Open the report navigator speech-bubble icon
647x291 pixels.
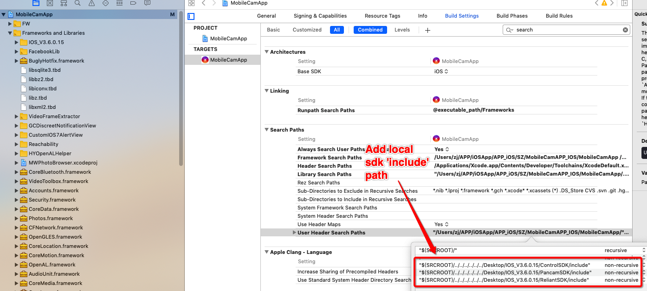tap(147, 3)
